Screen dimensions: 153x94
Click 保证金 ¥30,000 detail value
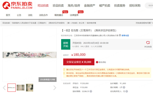(x=84, y=87)
